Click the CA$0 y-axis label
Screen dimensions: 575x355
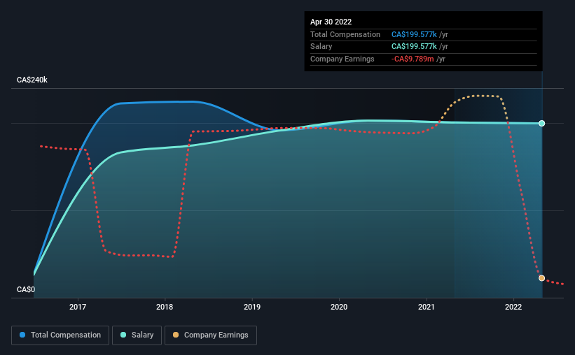click(x=26, y=289)
